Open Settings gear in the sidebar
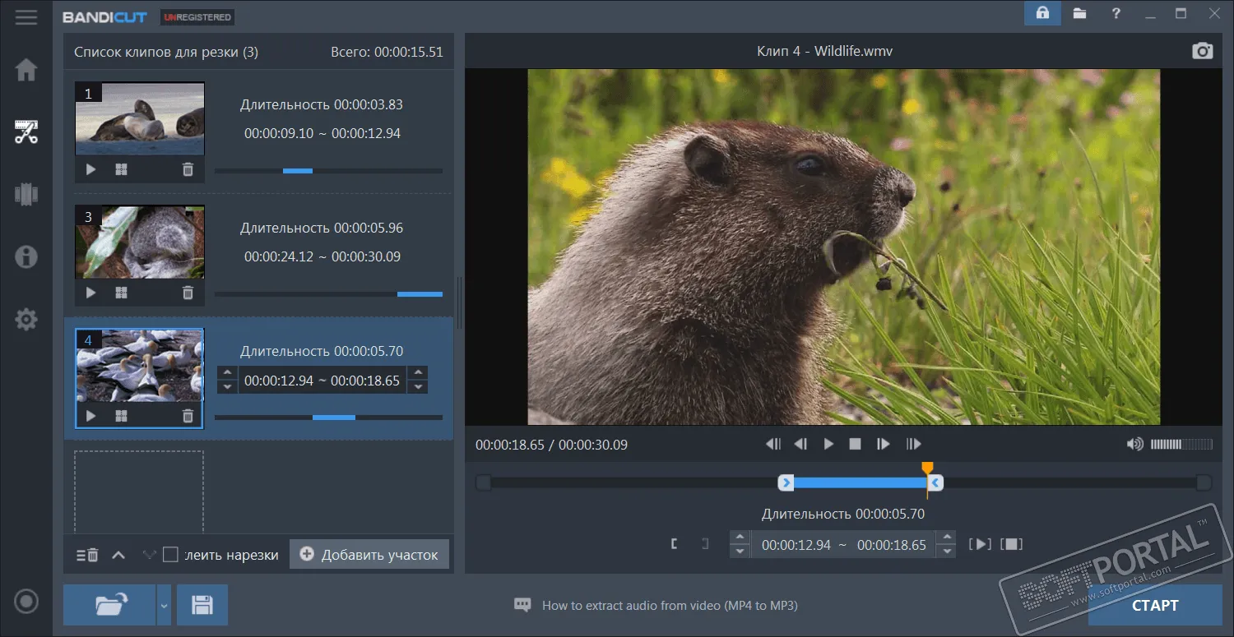The width and height of the screenshot is (1234, 637). (26, 319)
